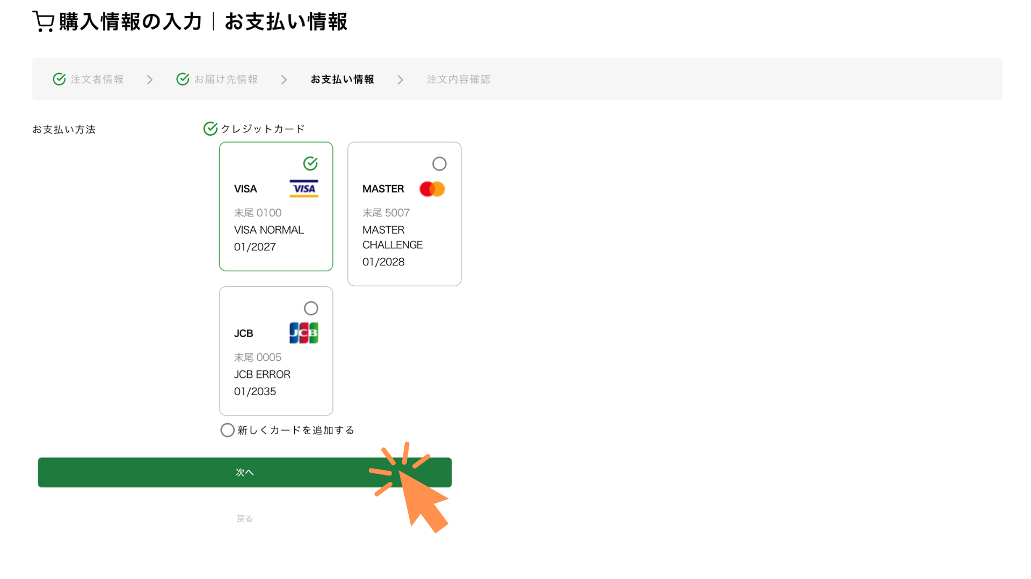
Task: Click the 01/2027 expiry date
Action: pyautogui.click(x=255, y=247)
